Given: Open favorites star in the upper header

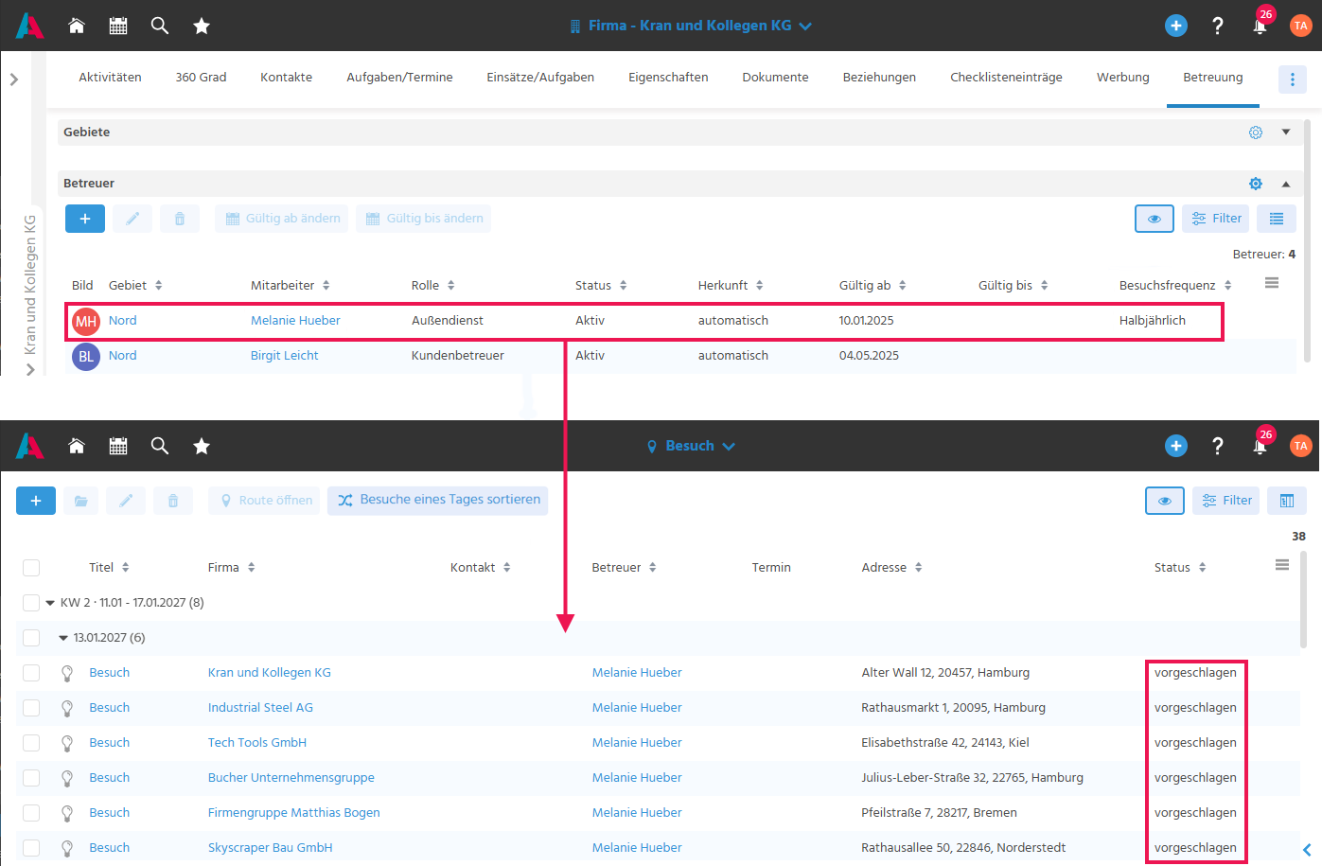Looking at the screenshot, I should pyautogui.click(x=202, y=26).
